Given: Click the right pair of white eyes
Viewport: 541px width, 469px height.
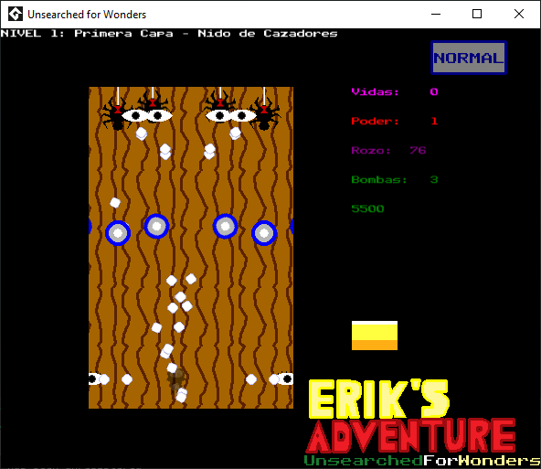Looking at the screenshot, I should coord(231,115).
